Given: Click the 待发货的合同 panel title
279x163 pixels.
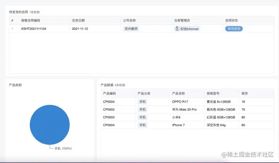Looking at the screenshot, I should coord(19,12).
